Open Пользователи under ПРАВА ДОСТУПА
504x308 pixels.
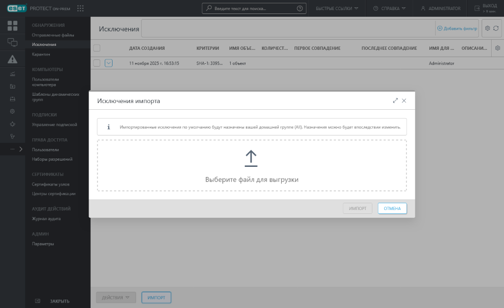pos(45,150)
